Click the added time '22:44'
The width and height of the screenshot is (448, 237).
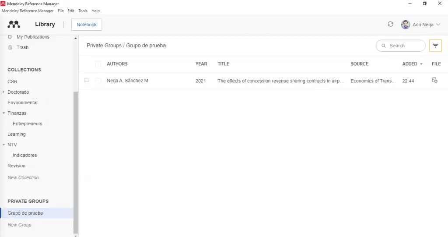(x=408, y=81)
